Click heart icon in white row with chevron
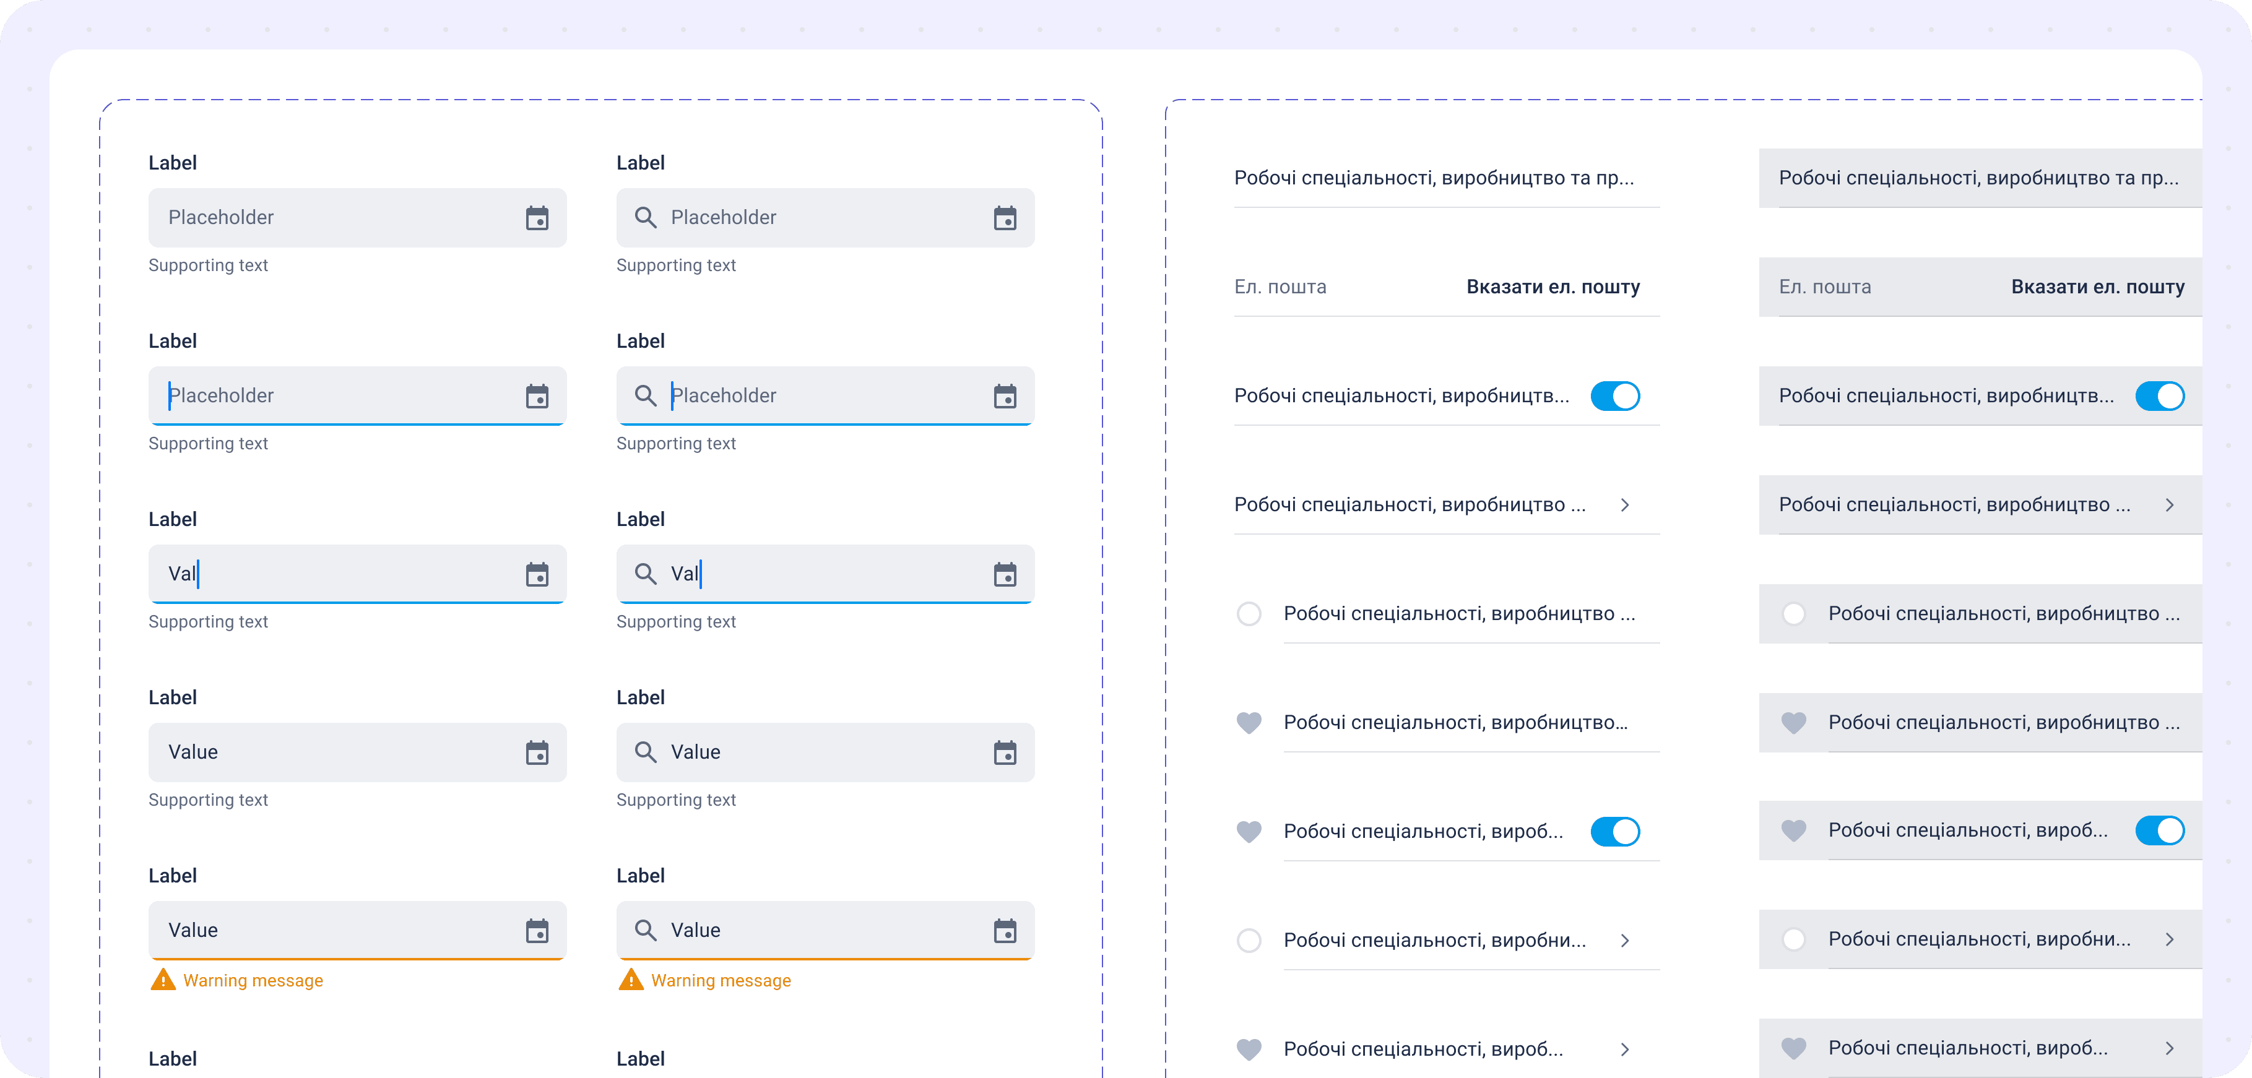The width and height of the screenshot is (2252, 1078). pyautogui.click(x=1249, y=1049)
